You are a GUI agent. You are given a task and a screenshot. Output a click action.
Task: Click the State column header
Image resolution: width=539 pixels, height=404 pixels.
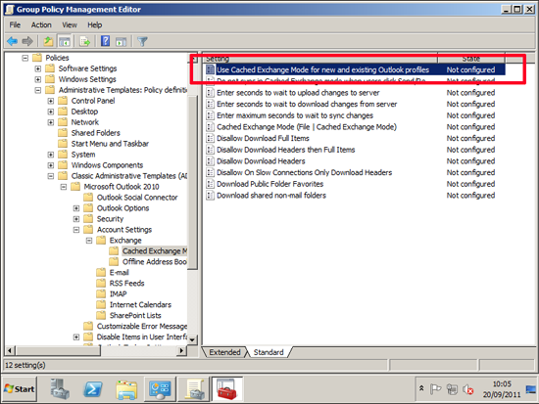(471, 59)
